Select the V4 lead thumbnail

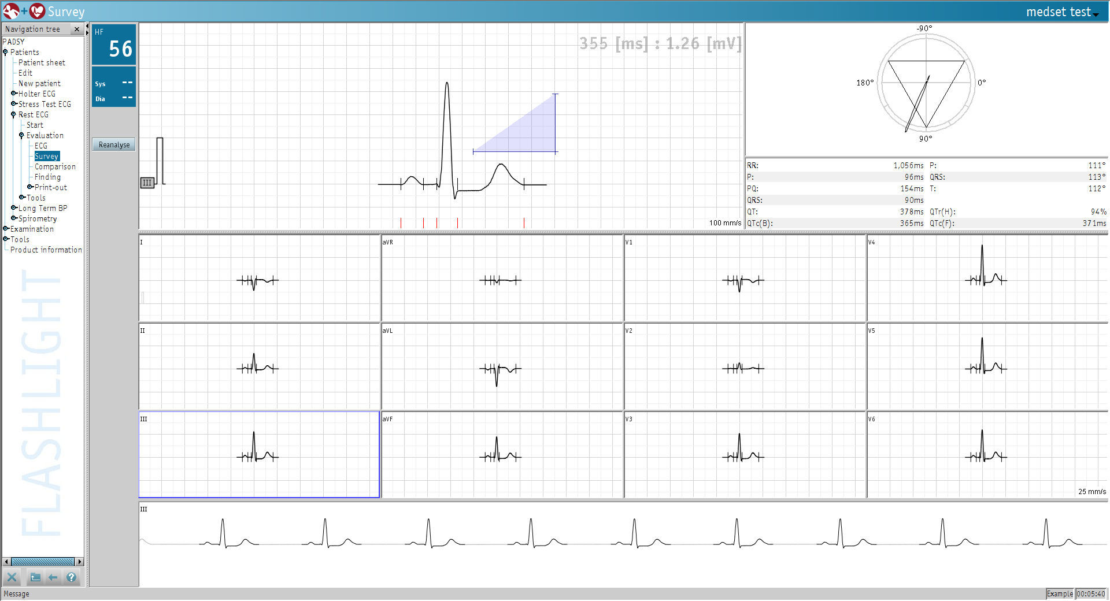click(987, 278)
